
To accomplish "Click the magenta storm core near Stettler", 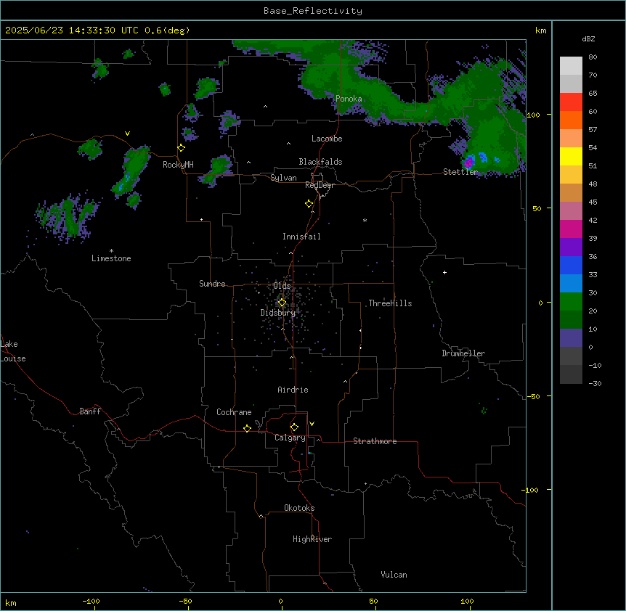I will coord(468,163).
